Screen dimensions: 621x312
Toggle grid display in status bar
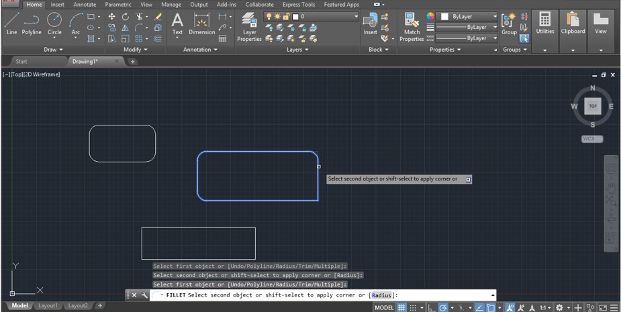coord(401,307)
